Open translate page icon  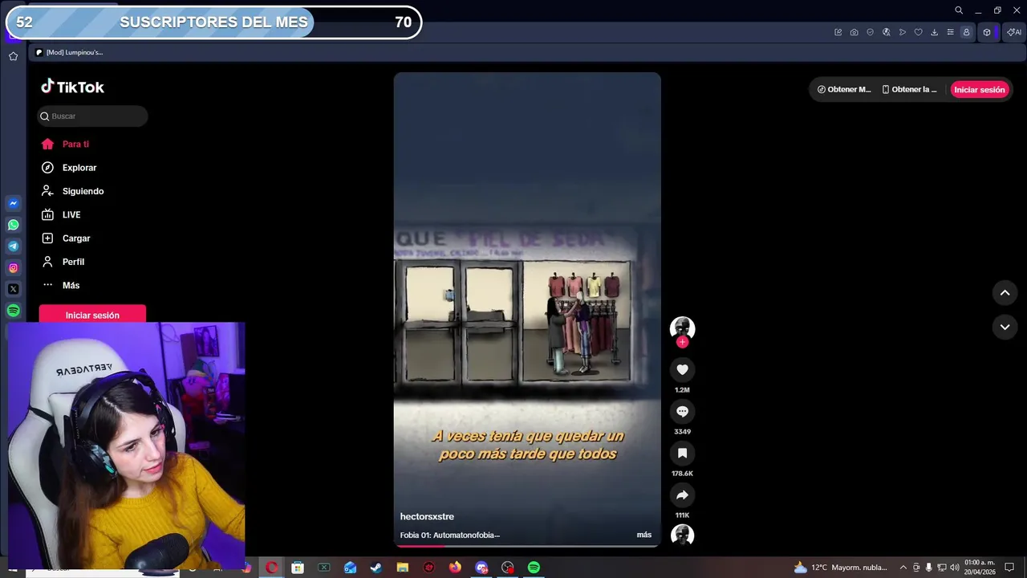(x=886, y=32)
